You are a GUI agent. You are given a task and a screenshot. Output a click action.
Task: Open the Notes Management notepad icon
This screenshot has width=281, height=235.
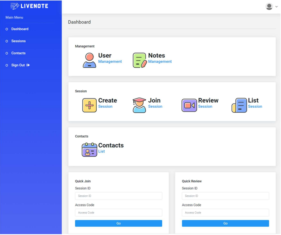[x=139, y=60]
